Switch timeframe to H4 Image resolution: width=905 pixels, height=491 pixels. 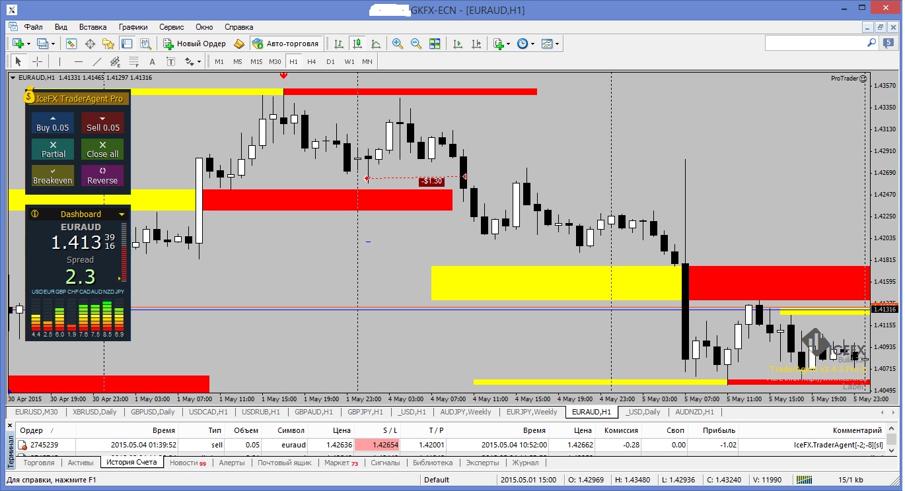coord(312,61)
